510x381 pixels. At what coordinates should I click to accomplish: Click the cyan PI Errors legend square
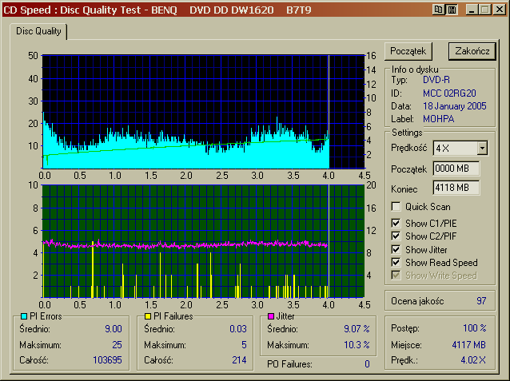tap(24, 316)
